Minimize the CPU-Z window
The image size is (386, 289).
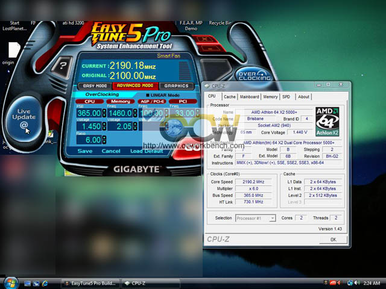(x=319, y=85)
